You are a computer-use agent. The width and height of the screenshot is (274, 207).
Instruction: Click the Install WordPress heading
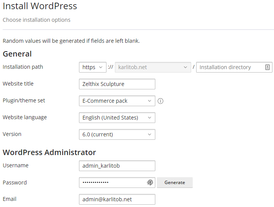[x=40, y=6]
